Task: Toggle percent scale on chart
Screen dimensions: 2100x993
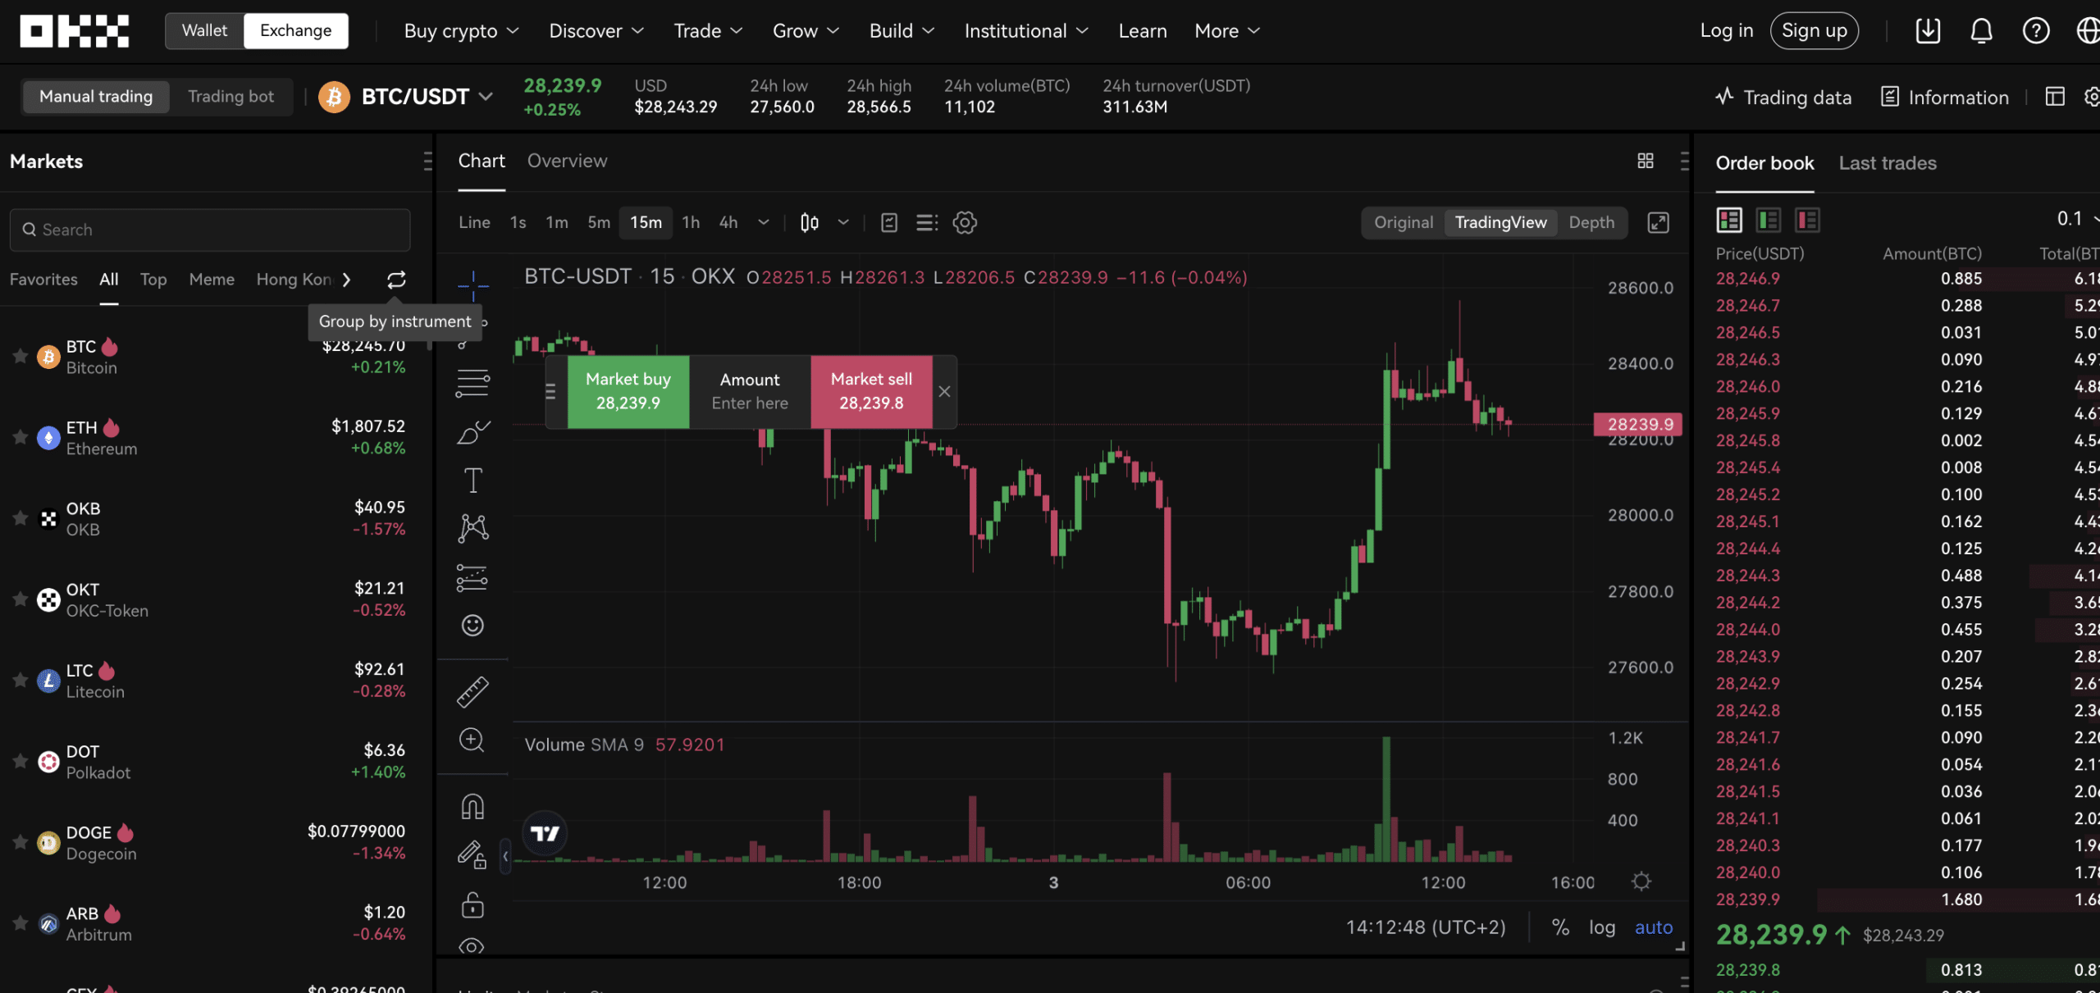Action: click(x=1560, y=927)
